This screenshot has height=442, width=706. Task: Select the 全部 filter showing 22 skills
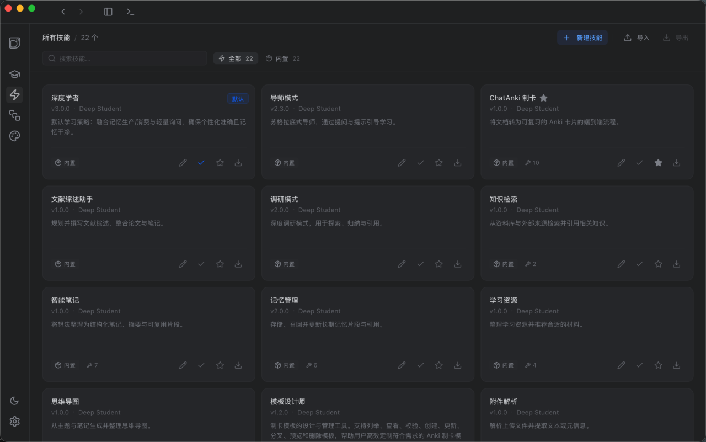coord(236,58)
